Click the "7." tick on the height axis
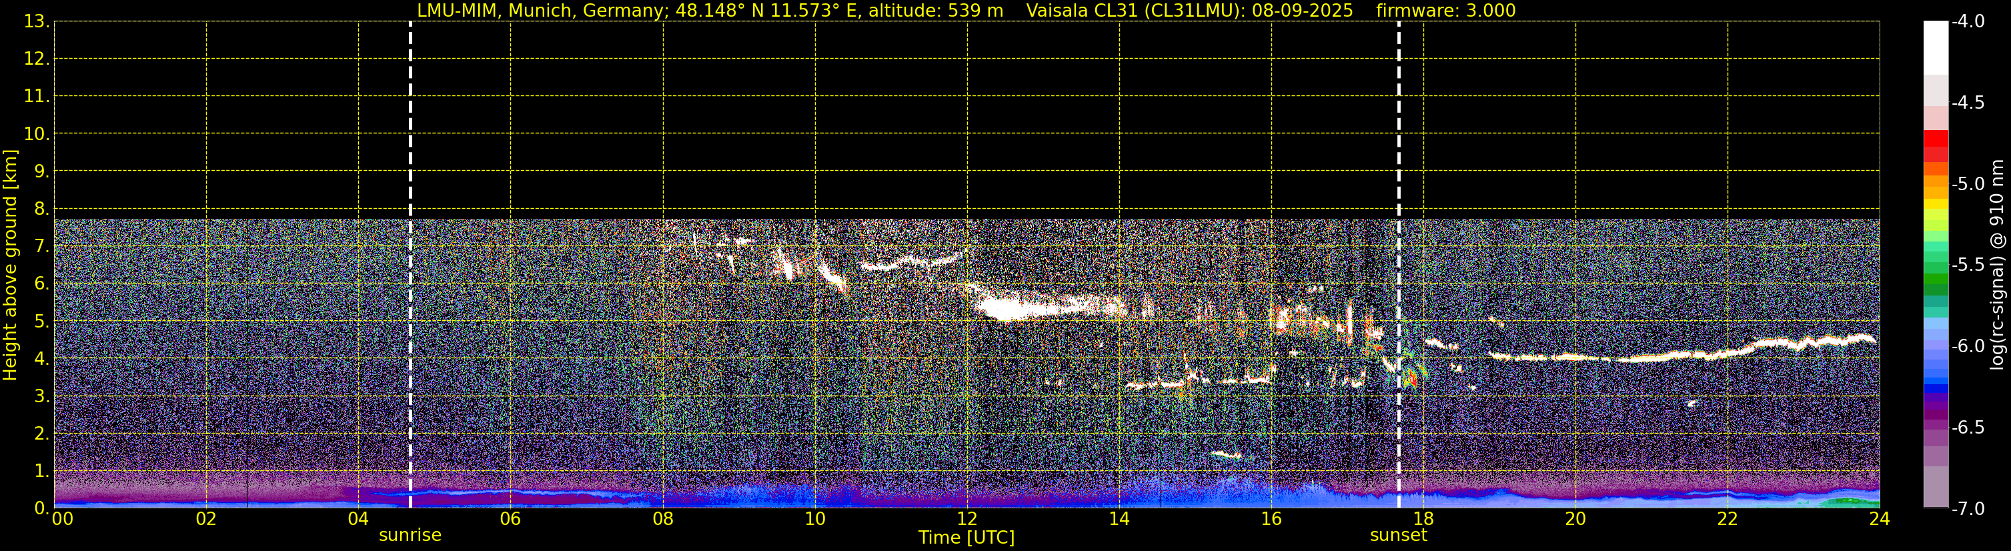Viewport: 2011px width, 551px height. click(41, 246)
